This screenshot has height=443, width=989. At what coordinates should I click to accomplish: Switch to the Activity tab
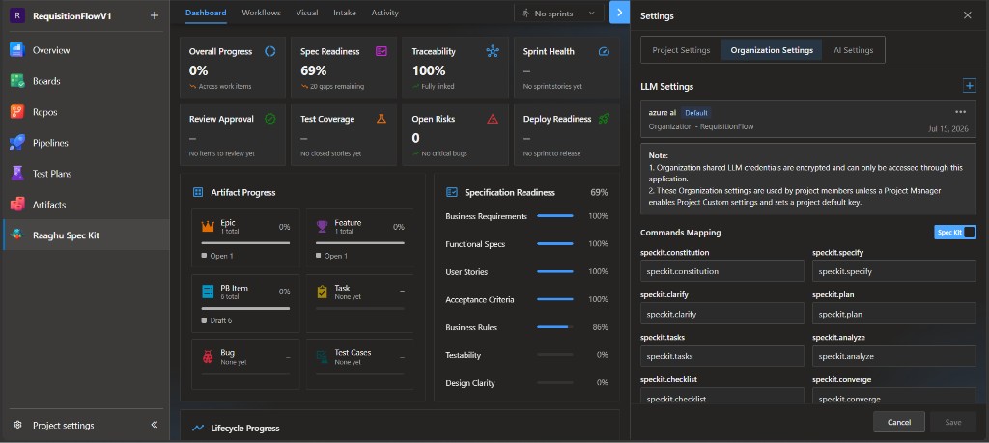pyautogui.click(x=384, y=13)
